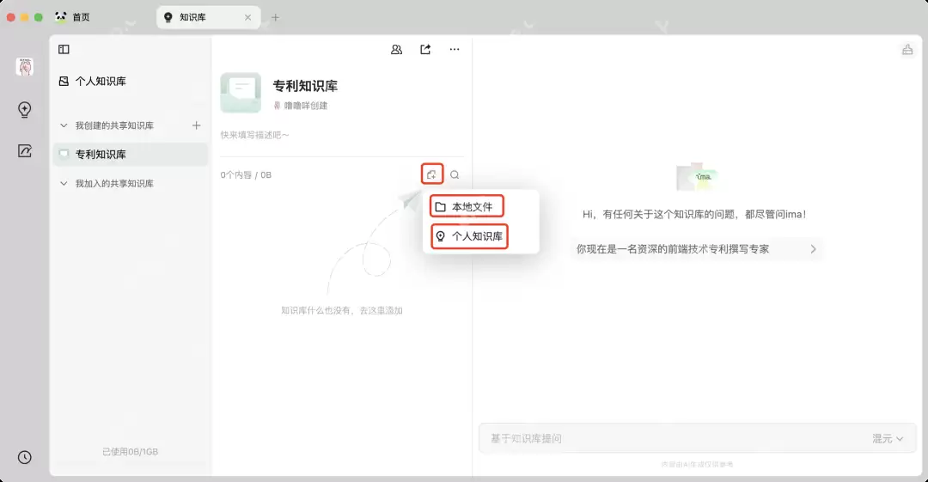
Task: Select 个人知识库 from the popup menu
Action: point(469,236)
